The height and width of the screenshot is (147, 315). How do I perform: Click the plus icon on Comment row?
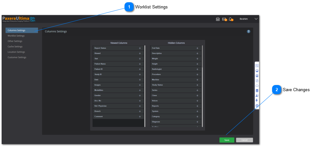click(x=140, y=116)
